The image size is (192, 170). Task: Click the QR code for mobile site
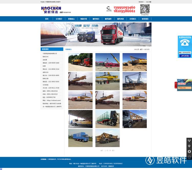(x=145, y=9)
